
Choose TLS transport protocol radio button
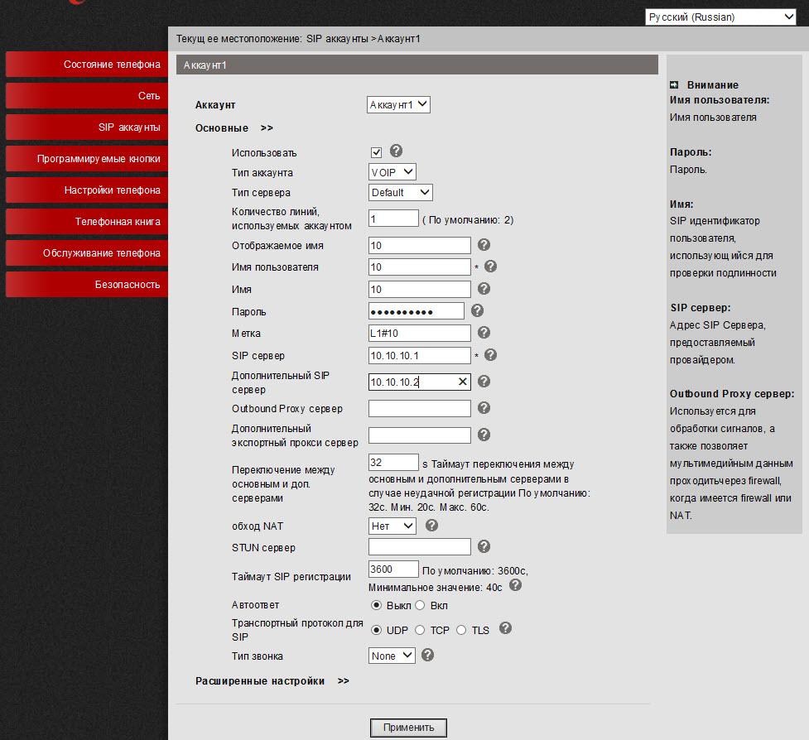(461, 630)
